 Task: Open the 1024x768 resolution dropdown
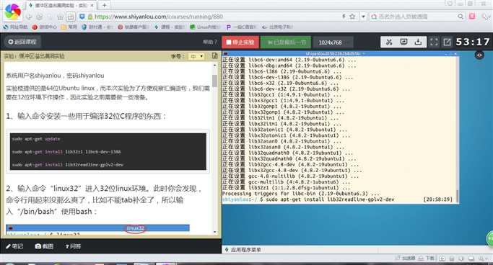pos(333,42)
